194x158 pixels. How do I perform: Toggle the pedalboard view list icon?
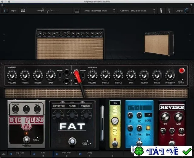[77, 11]
